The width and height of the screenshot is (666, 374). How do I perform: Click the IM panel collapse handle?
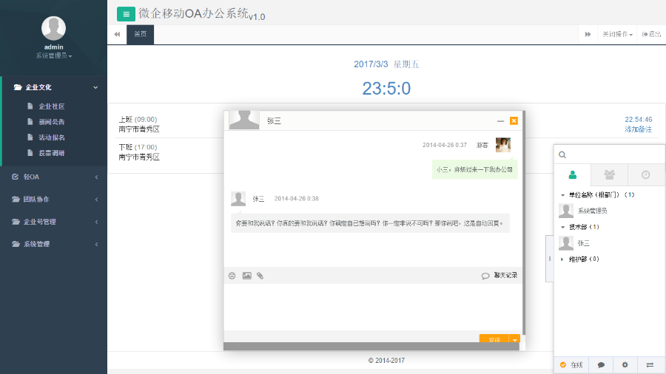550,258
